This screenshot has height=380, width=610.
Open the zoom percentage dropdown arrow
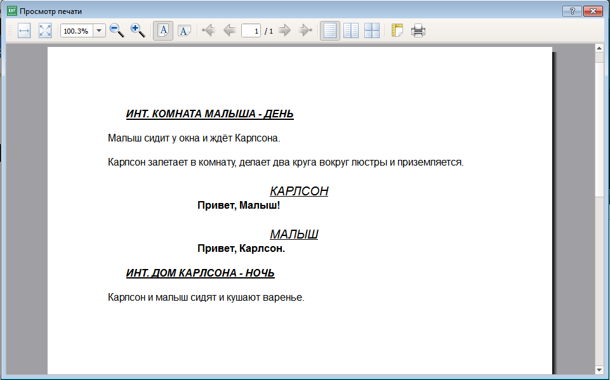point(99,30)
